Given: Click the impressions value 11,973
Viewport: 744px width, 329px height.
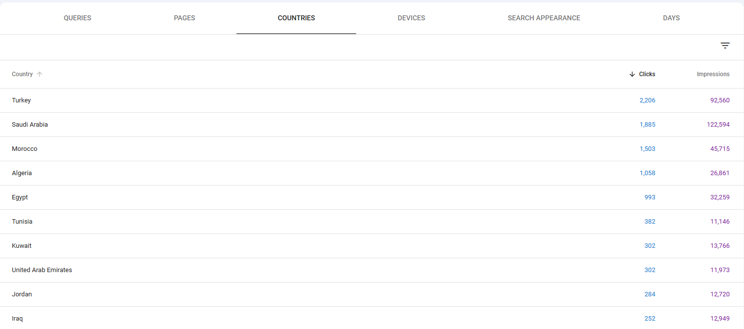Looking at the screenshot, I should click(x=720, y=270).
